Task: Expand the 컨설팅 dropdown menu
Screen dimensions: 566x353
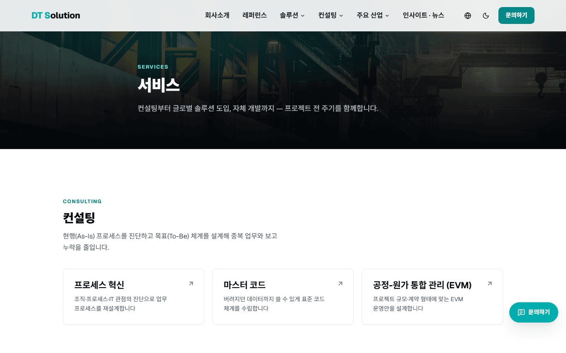Action: click(331, 15)
